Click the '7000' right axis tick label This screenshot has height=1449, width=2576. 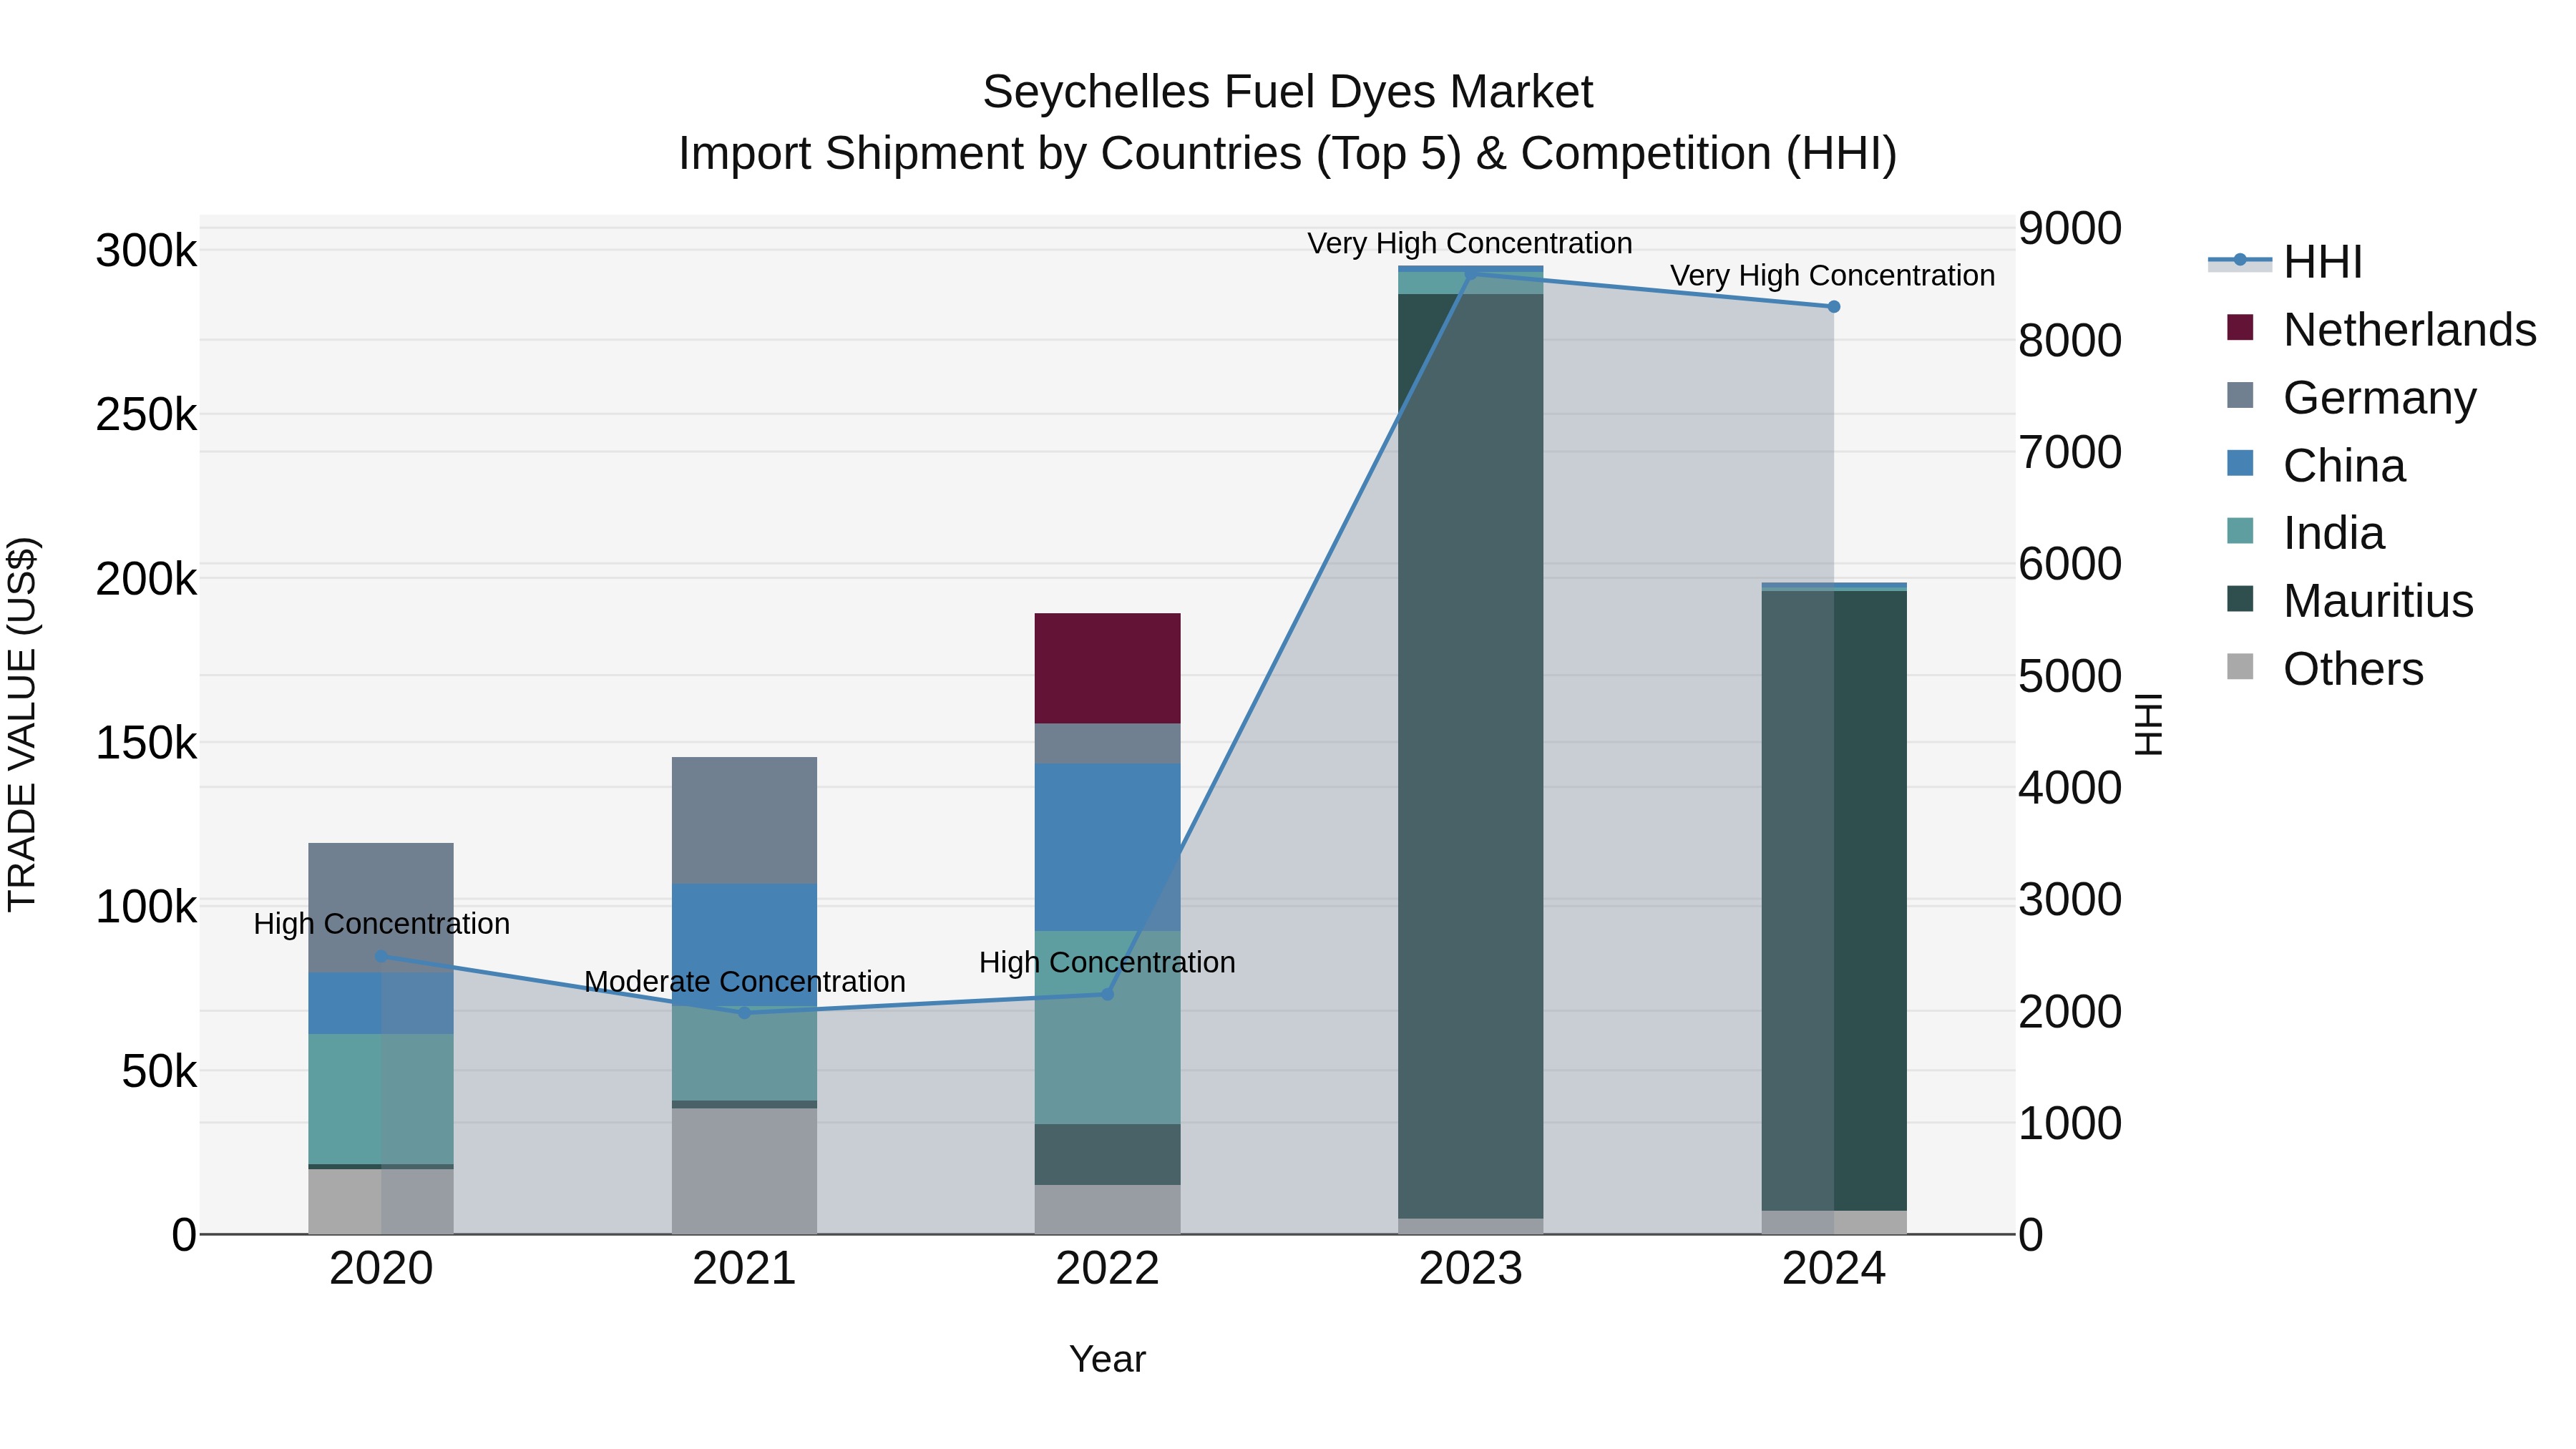(x=2070, y=452)
